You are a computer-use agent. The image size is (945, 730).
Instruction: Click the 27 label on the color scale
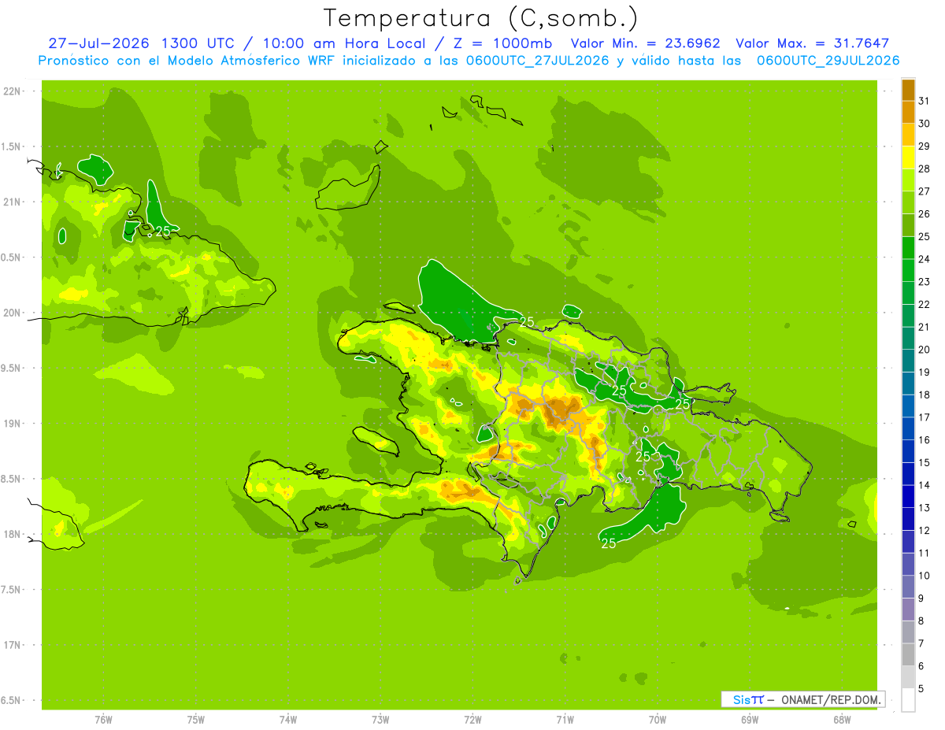925,191
